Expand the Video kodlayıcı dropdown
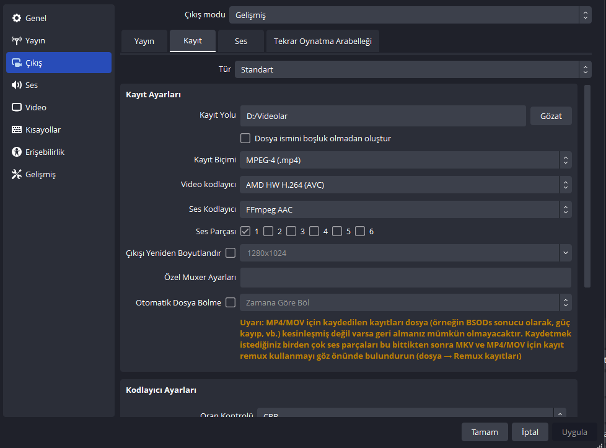 [405, 185]
